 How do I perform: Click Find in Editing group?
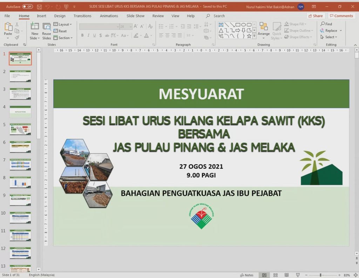326,24
